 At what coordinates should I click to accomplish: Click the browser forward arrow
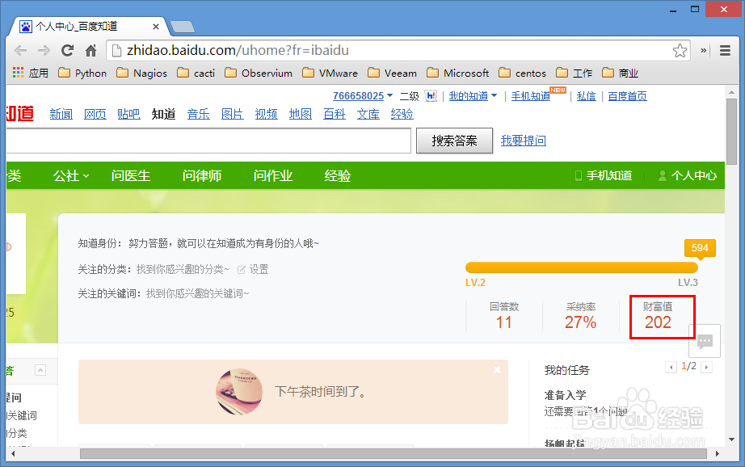point(44,50)
